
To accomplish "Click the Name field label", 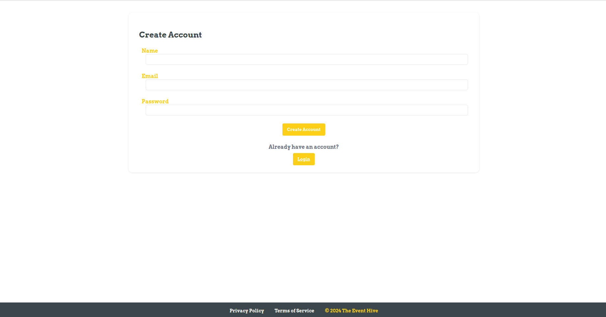I will [x=150, y=51].
